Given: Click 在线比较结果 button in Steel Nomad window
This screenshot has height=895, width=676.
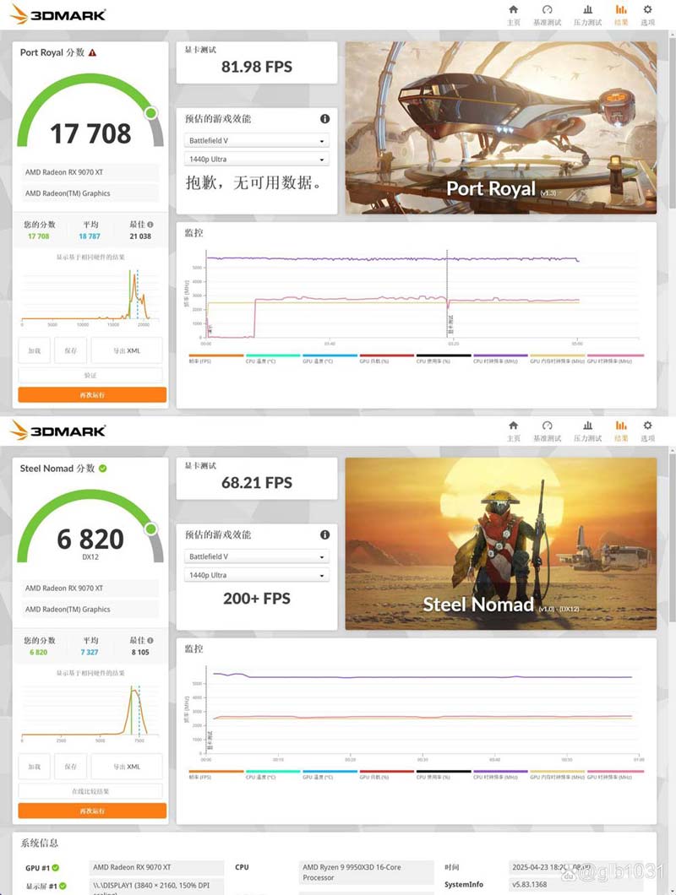Looking at the screenshot, I should pyautogui.click(x=90, y=791).
